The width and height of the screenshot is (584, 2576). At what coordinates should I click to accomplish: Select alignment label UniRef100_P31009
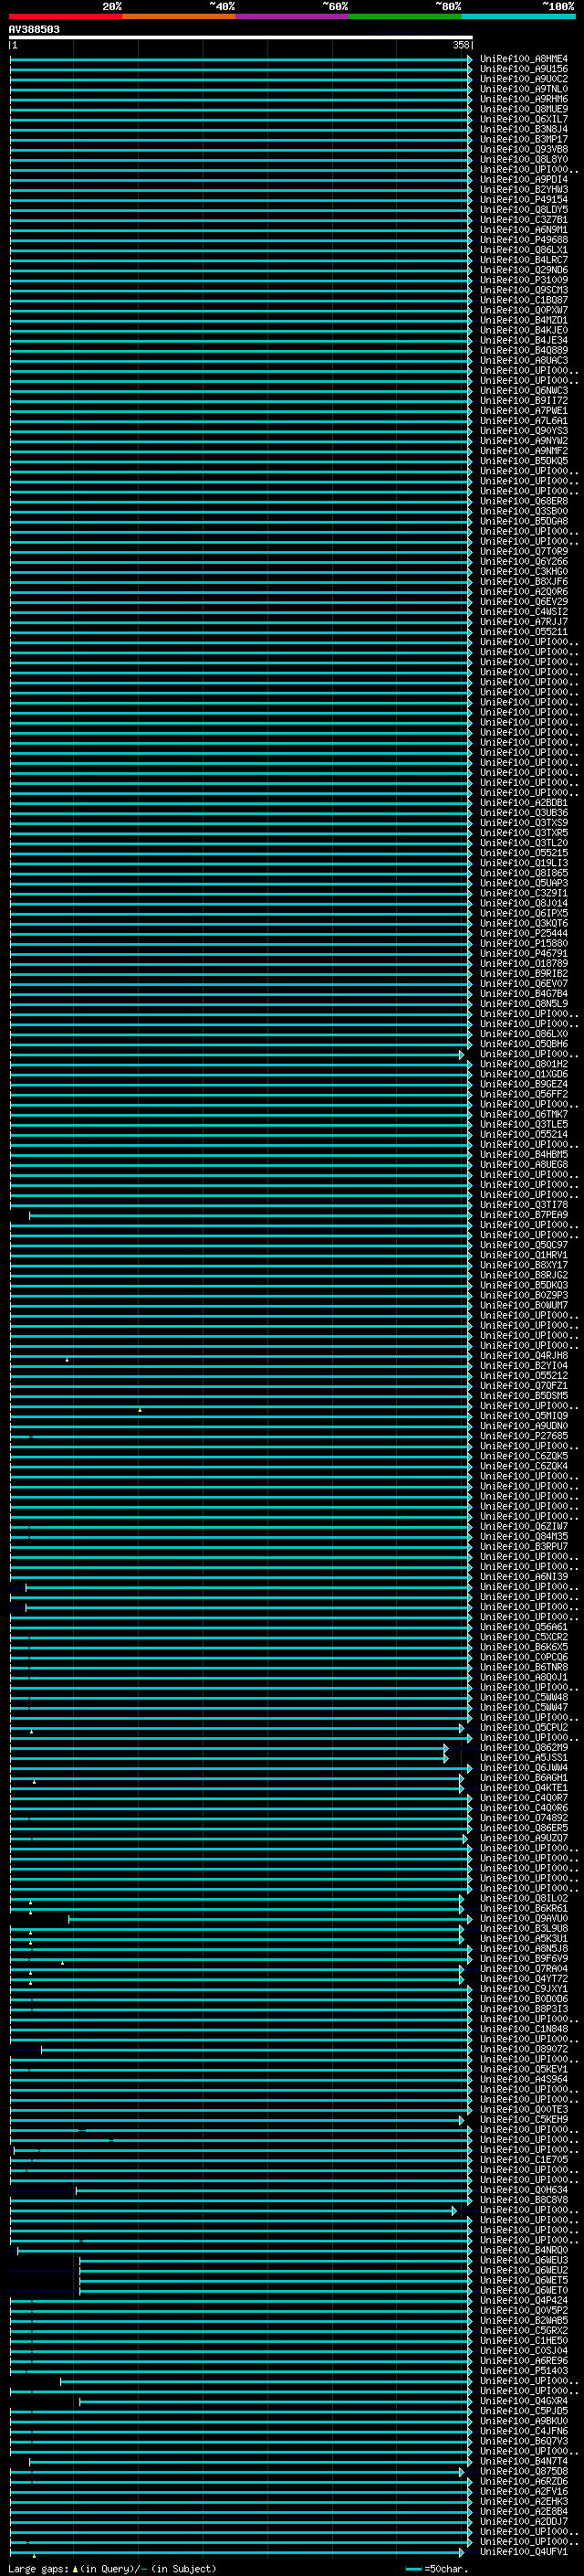click(524, 280)
